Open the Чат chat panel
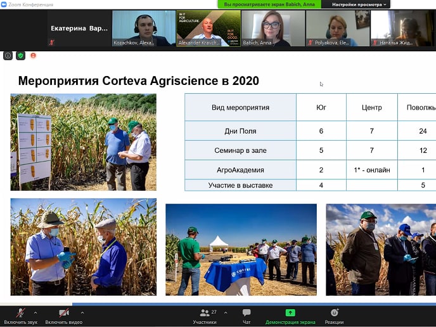This screenshot has height=327, width=436. coord(247,316)
